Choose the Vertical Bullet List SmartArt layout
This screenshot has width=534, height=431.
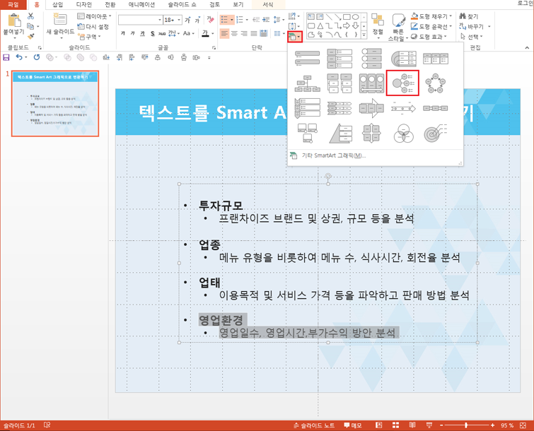click(x=307, y=58)
